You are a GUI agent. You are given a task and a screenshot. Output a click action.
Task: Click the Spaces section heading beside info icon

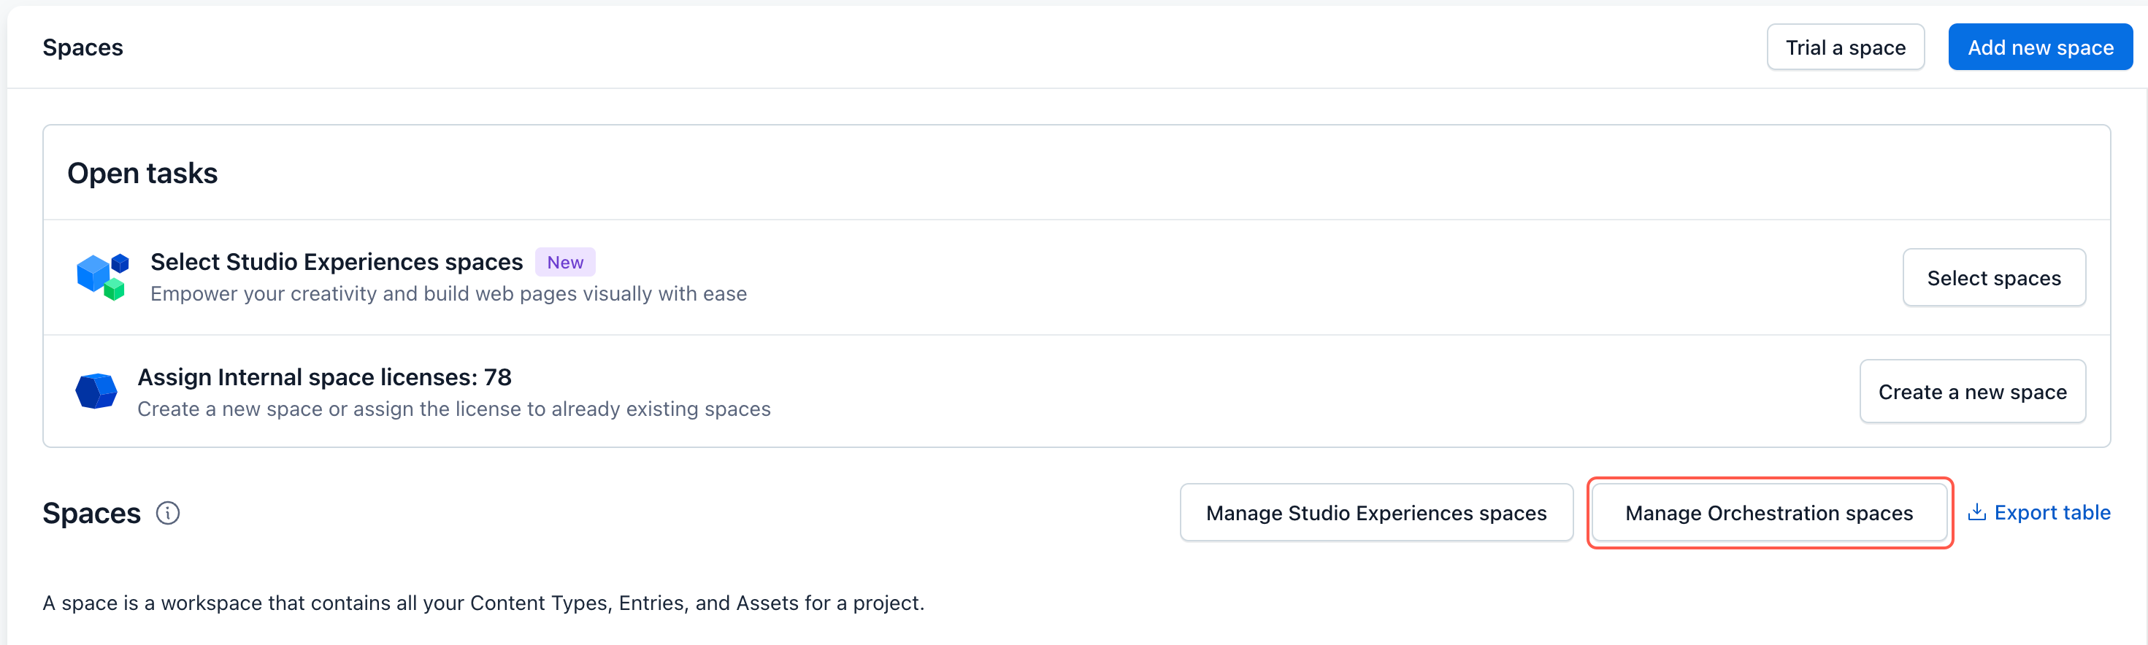[92, 514]
